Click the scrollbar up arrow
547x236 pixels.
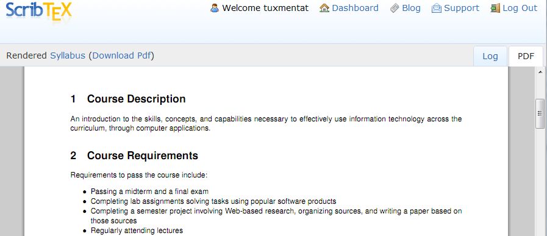[x=540, y=71]
